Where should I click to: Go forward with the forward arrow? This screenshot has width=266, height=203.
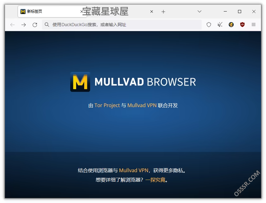pos(24,25)
